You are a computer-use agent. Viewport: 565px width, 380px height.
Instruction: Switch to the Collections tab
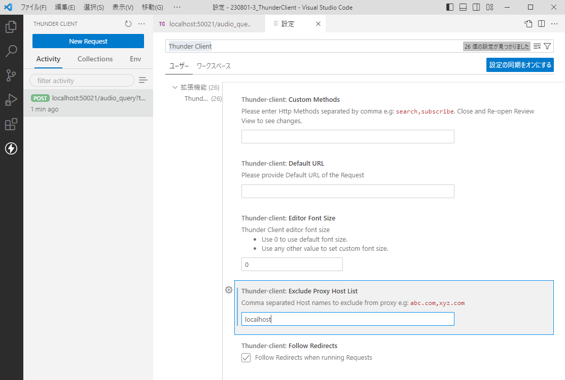pos(95,59)
